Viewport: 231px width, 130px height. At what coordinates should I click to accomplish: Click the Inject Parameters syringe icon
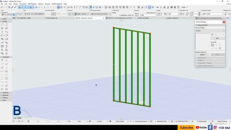pos(15,7)
